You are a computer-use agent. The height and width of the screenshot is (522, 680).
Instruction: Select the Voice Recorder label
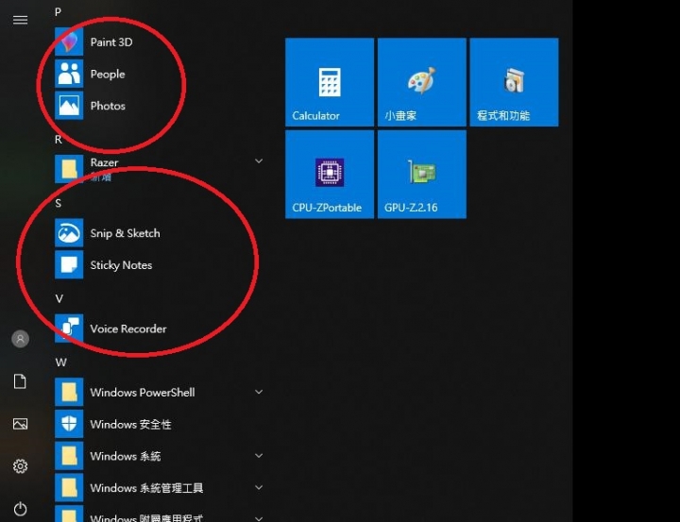[x=128, y=328]
